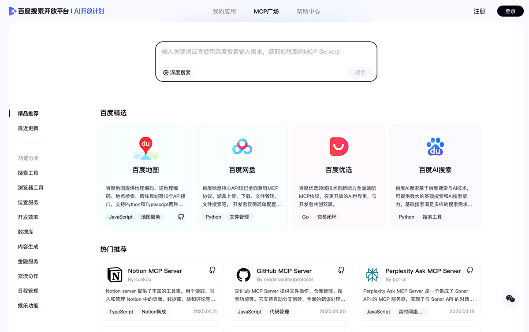The width and height of the screenshot is (529, 332).
Task: Click the 搜索 button
Action: tap(360, 72)
